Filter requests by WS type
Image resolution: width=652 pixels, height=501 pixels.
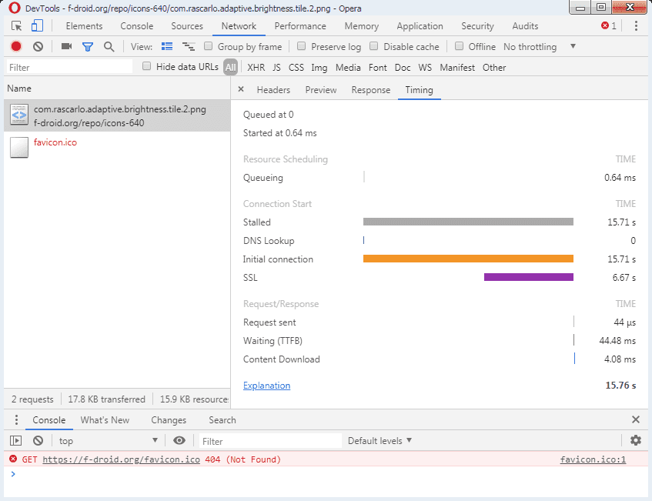click(x=425, y=68)
